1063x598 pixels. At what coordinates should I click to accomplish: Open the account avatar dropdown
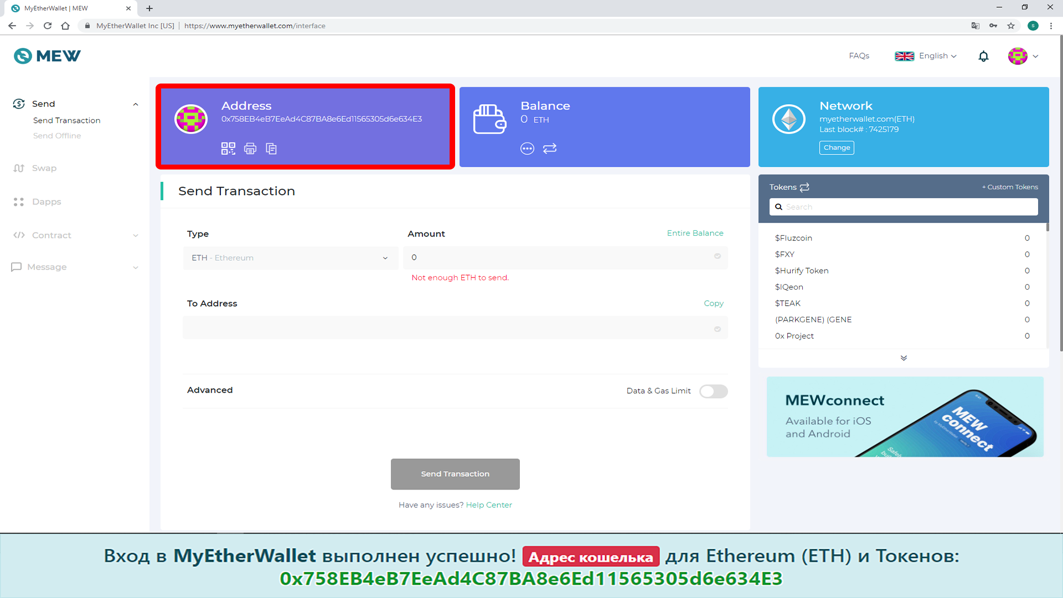pos(1023,56)
